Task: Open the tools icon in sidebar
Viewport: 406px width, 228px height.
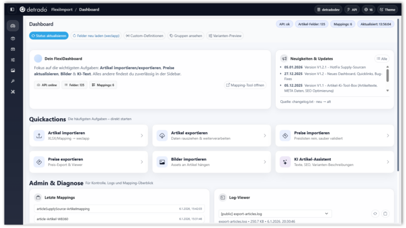Action: pos(13,92)
